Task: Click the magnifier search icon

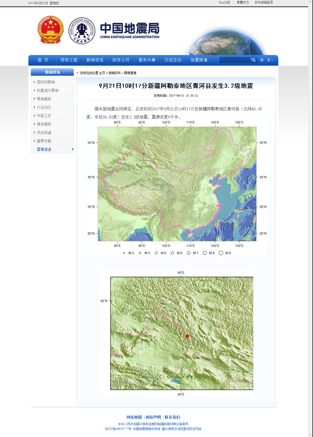Action: (x=253, y=60)
